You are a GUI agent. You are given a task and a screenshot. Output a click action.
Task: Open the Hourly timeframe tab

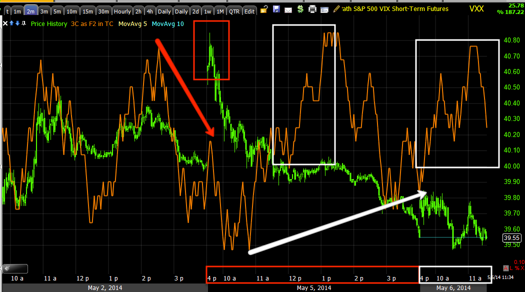122,11
